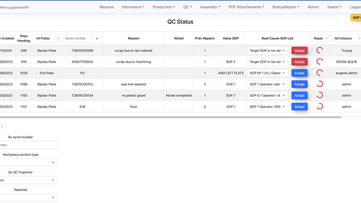The width and height of the screenshot is (361, 203).
Task: Click the Prev Repairs column header
Action: click(x=205, y=38)
